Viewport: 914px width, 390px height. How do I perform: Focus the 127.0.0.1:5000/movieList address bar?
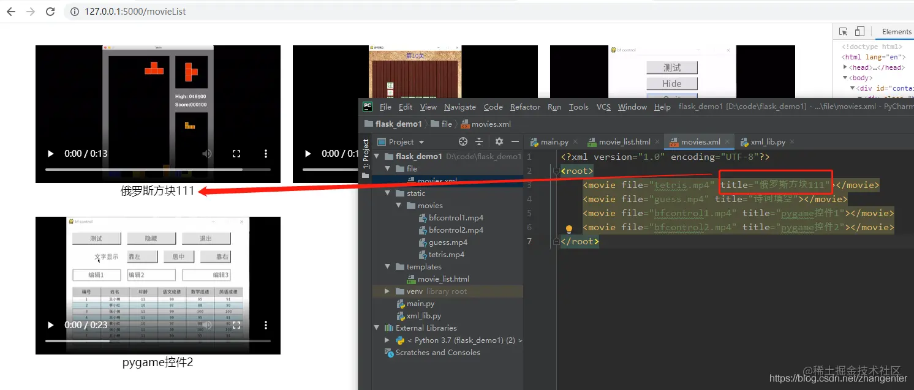click(135, 12)
